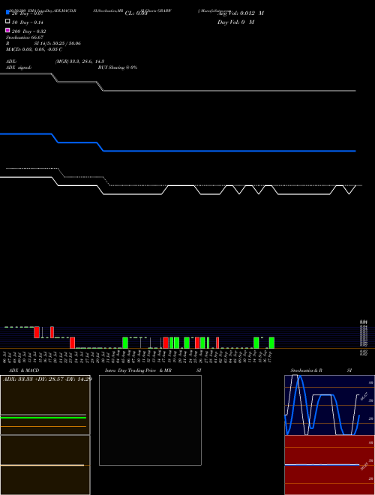The image size is (375, 495).
Task: Click the empty Intra Day Trading Price box
Action: [150, 420]
